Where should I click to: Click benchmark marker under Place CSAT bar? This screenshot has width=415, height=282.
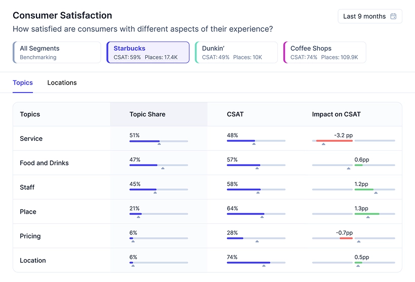(262, 217)
